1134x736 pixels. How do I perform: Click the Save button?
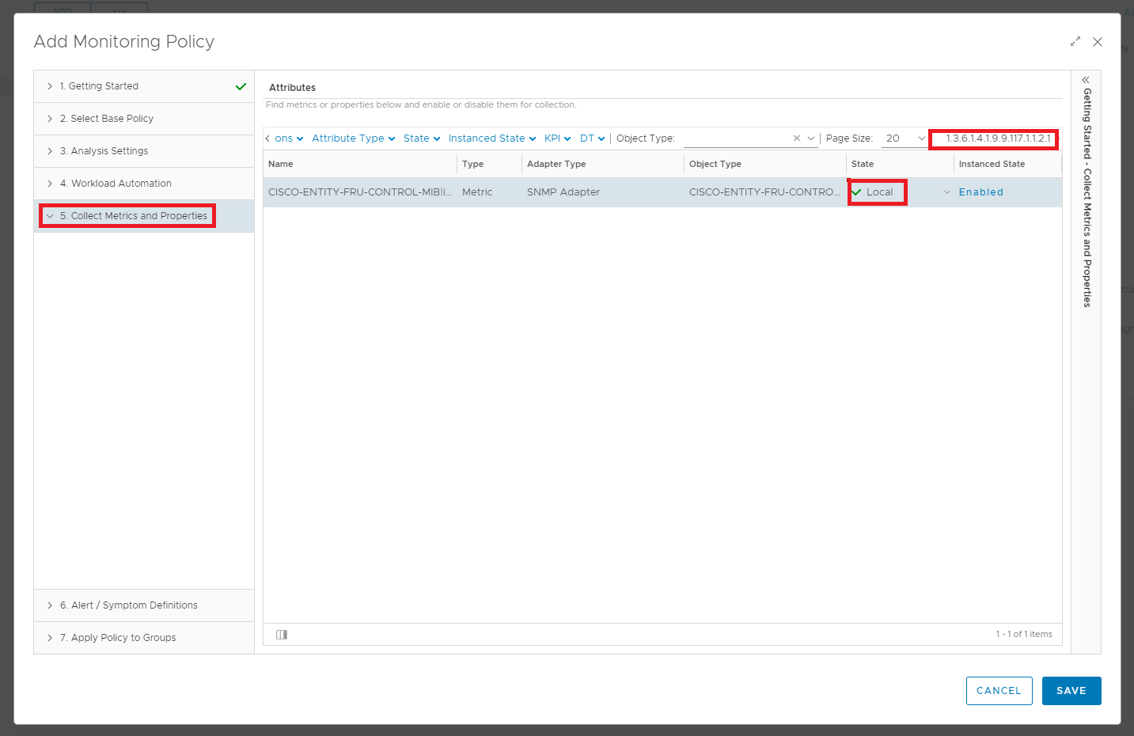[x=1071, y=691]
